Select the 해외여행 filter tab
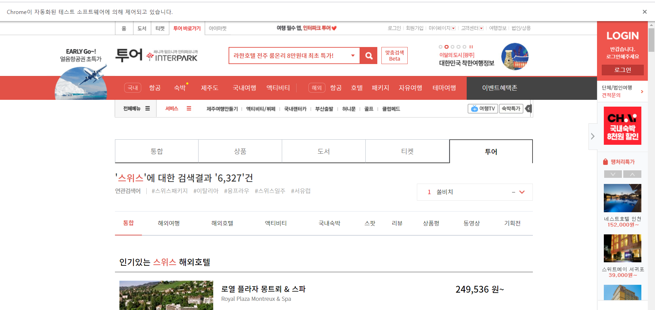This screenshot has height=310, width=655. click(169, 223)
